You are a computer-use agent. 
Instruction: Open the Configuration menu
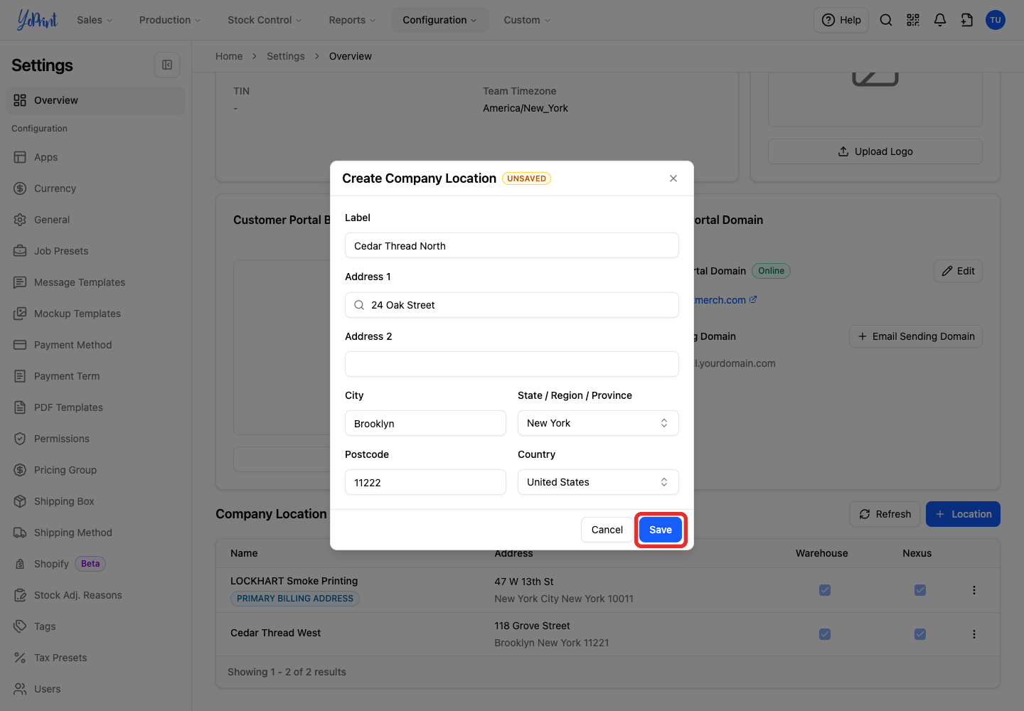click(x=439, y=20)
